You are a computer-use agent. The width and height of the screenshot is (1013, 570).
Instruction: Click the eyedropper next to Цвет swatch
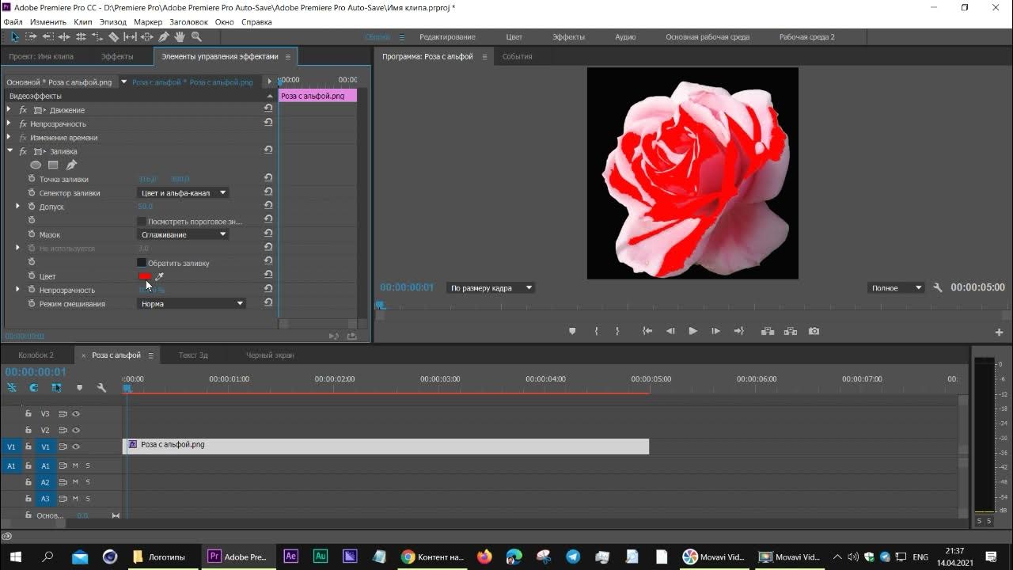[159, 276]
